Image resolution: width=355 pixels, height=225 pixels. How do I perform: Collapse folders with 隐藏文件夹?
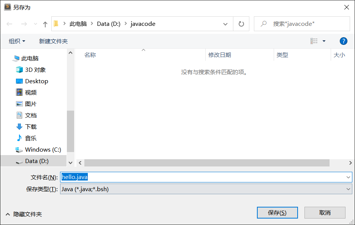tap(24, 214)
